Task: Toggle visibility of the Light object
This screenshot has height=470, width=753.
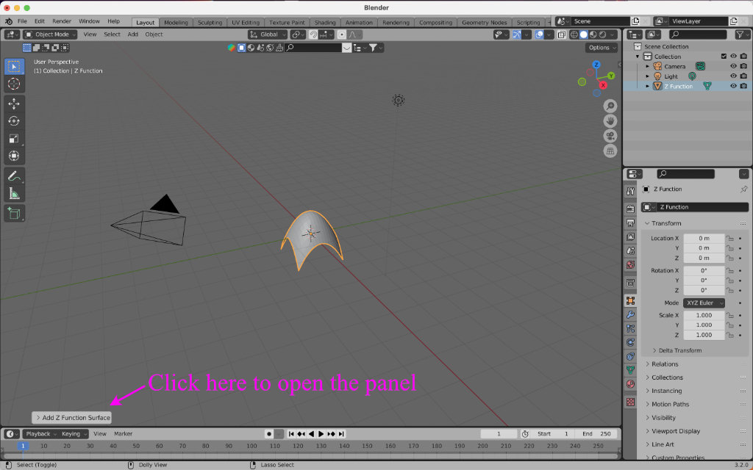Action: pos(733,76)
